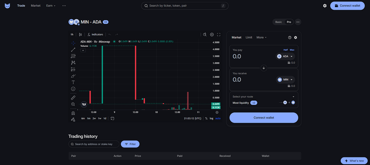Open settings gear in top navigation
The height and width of the screenshot is (165, 370).
pyautogui.click(x=325, y=6)
